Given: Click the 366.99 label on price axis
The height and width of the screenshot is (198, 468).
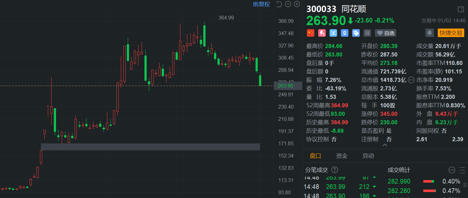Looking at the screenshot, I should pos(286,21).
